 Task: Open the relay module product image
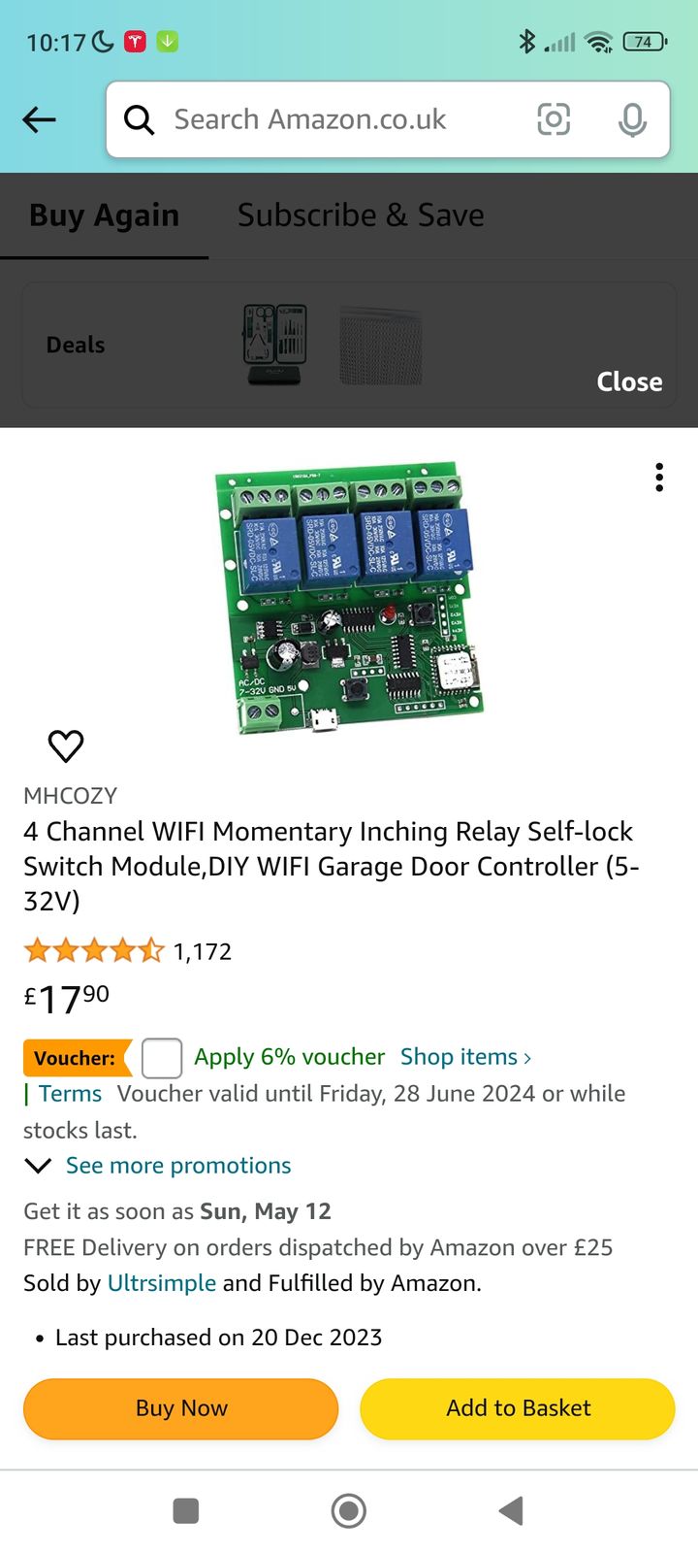point(349,597)
